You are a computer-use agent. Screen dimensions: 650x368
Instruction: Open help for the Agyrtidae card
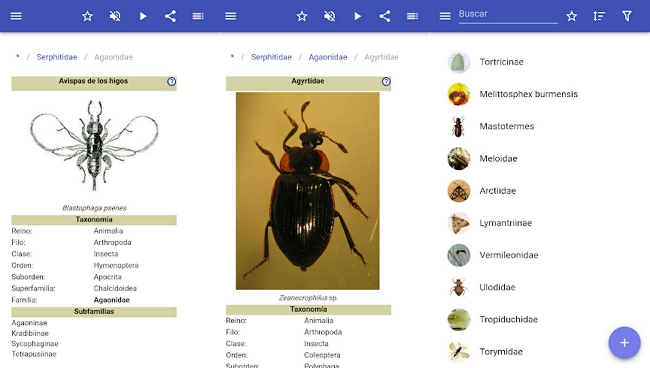pyautogui.click(x=386, y=81)
